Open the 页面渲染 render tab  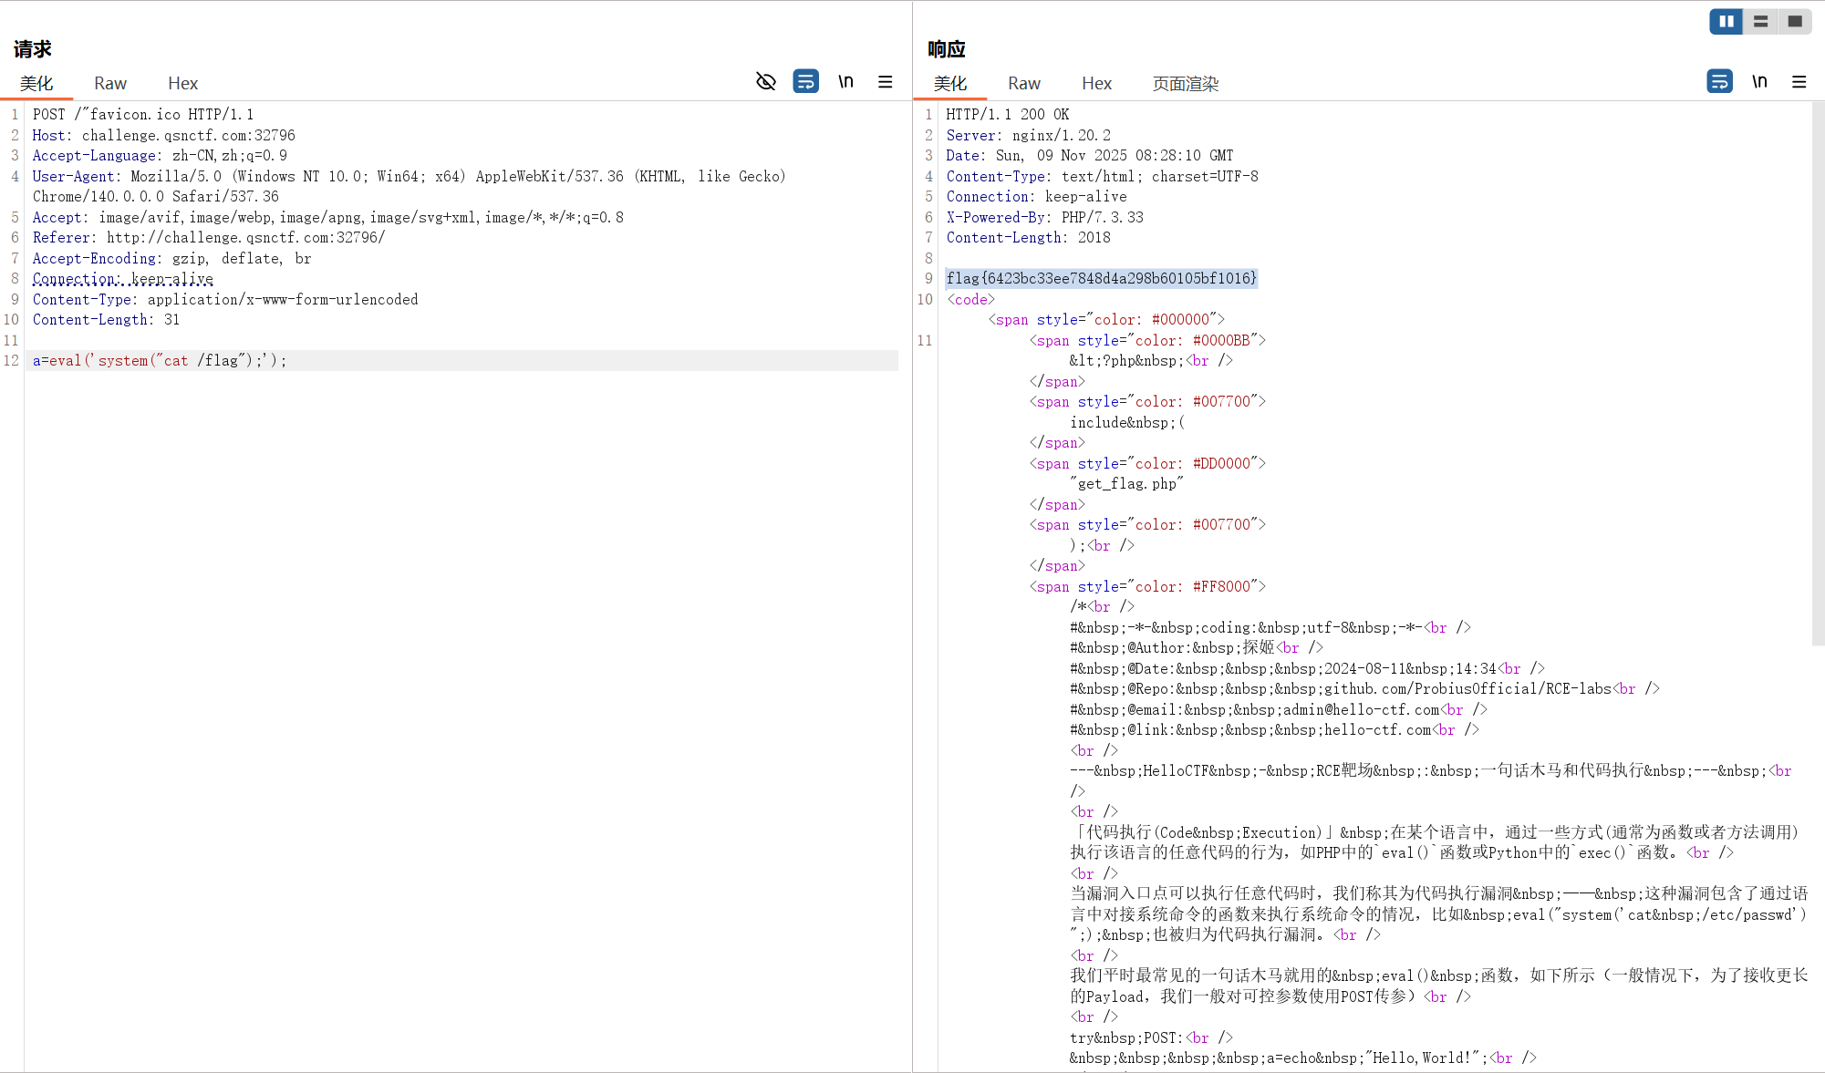pyautogui.click(x=1185, y=83)
